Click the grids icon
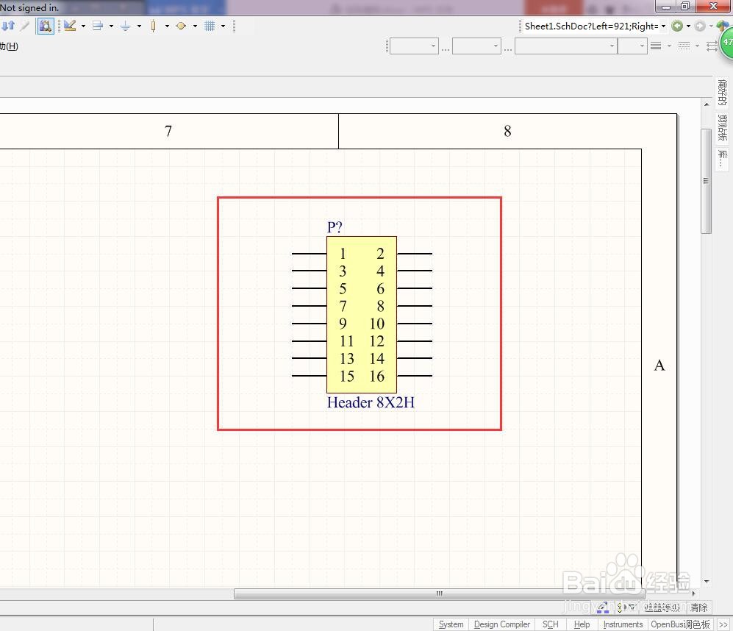The height and width of the screenshot is (631, 733). 210,26
